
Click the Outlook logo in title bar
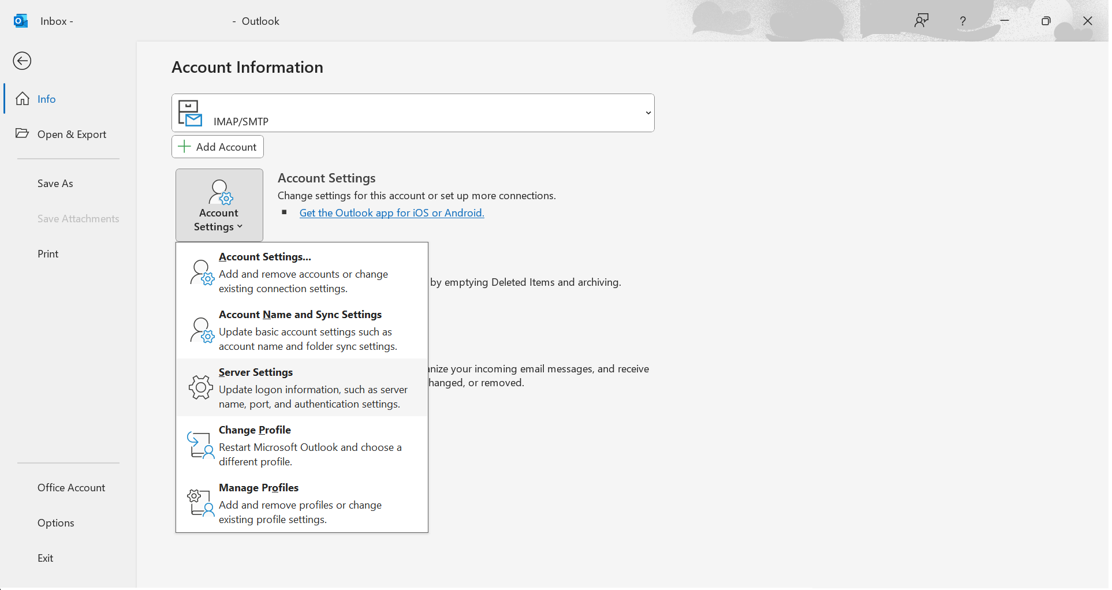click(21, 21)
